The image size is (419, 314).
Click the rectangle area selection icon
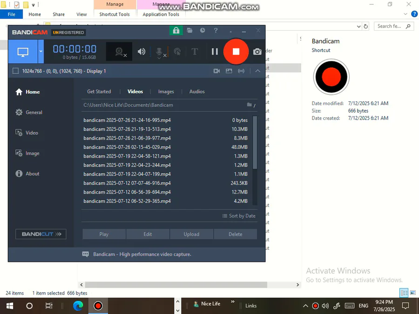15,71
